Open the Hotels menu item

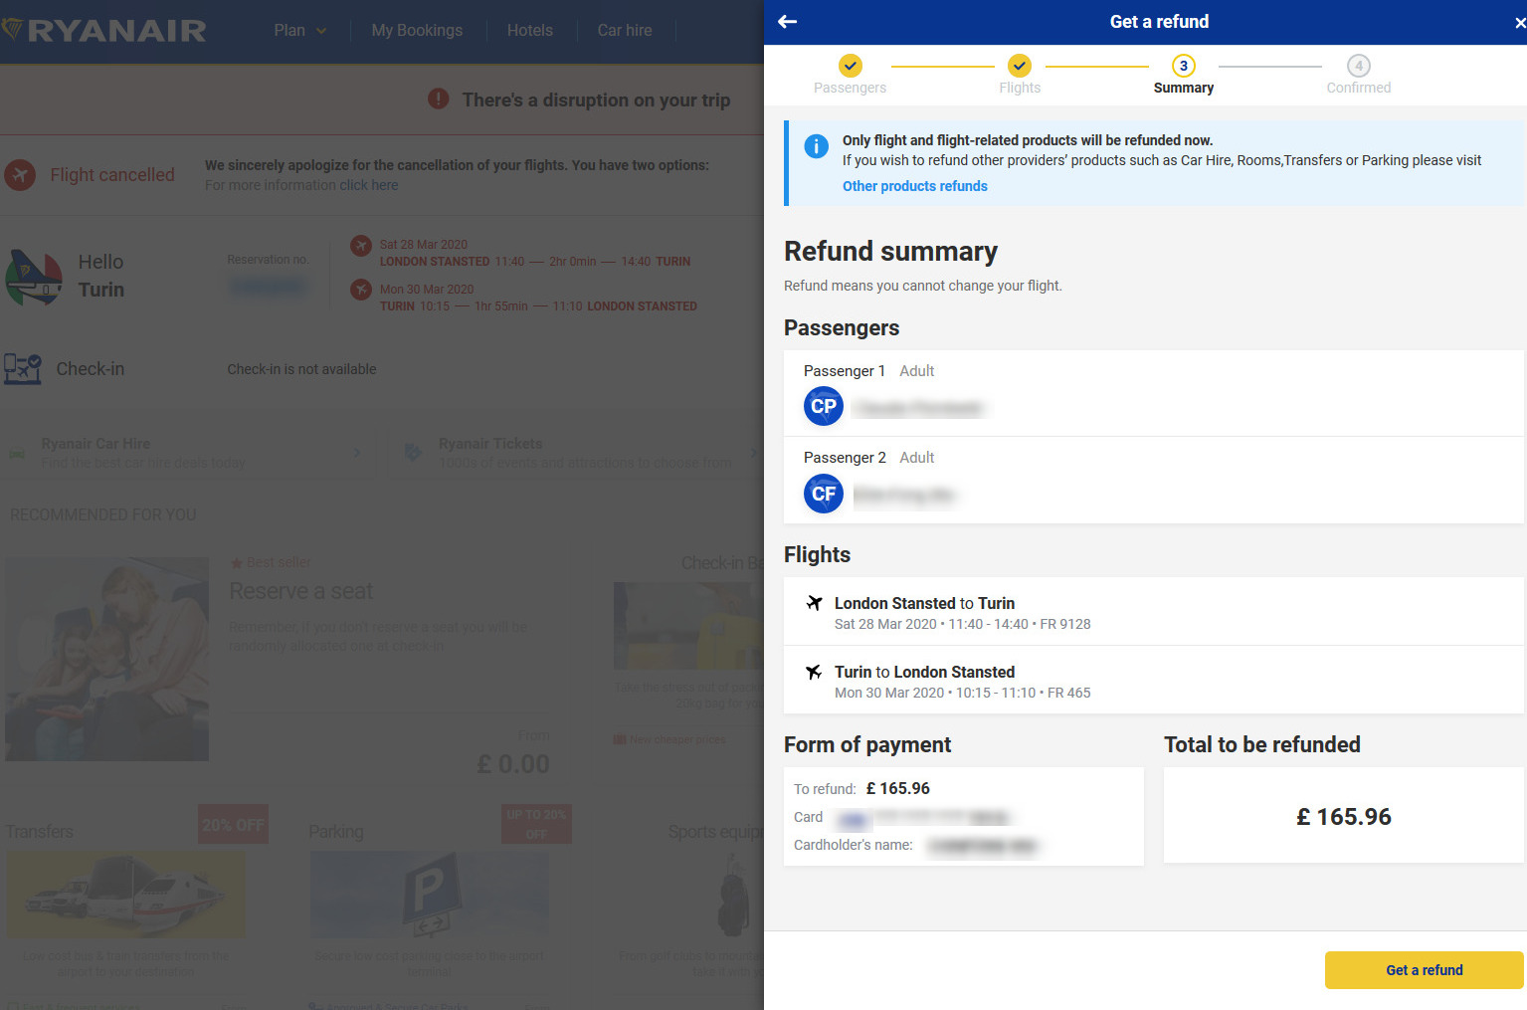(x=529, y=31)
